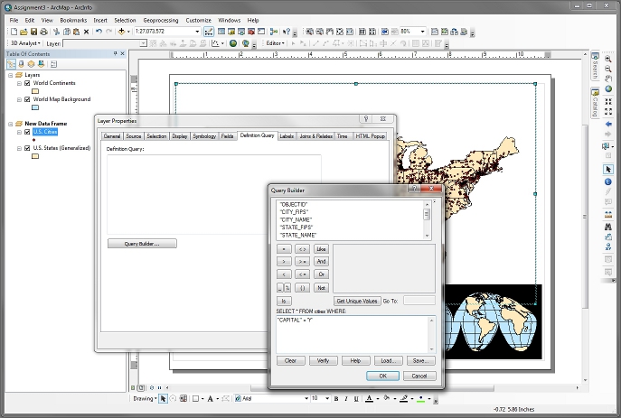Click the Undo arrow icon
621x418 pixels.
[x=99, y=32]
